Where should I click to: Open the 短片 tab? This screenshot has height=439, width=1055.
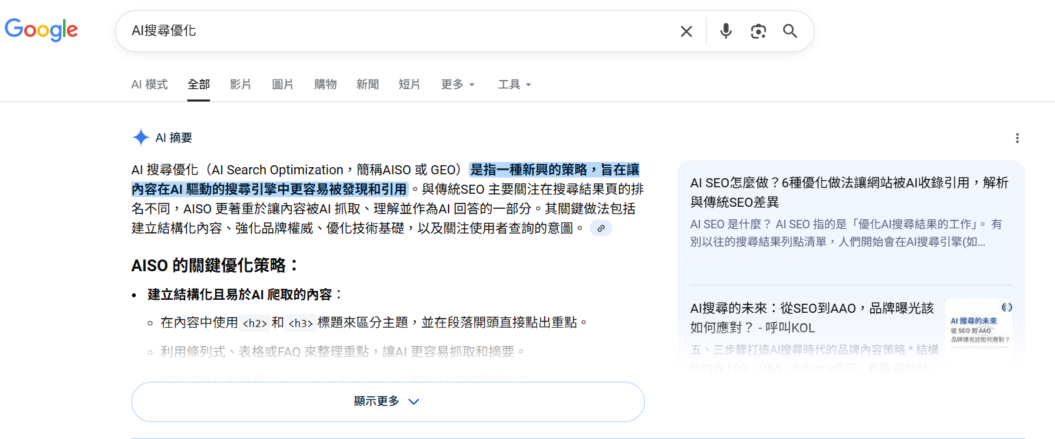[409, 85]
